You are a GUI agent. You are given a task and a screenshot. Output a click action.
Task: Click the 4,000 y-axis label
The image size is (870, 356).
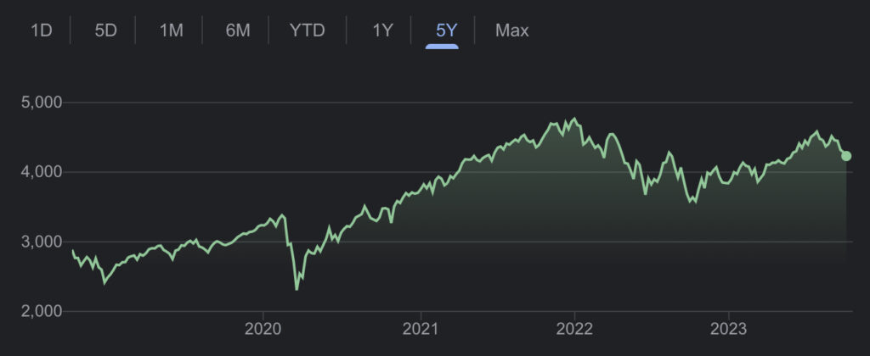tap(42, 172)
